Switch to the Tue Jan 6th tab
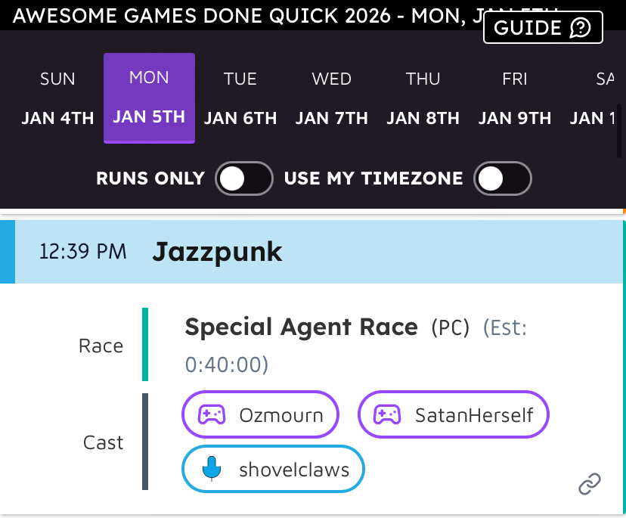Screen dimensions: 626x518 [x=240, y=98]
